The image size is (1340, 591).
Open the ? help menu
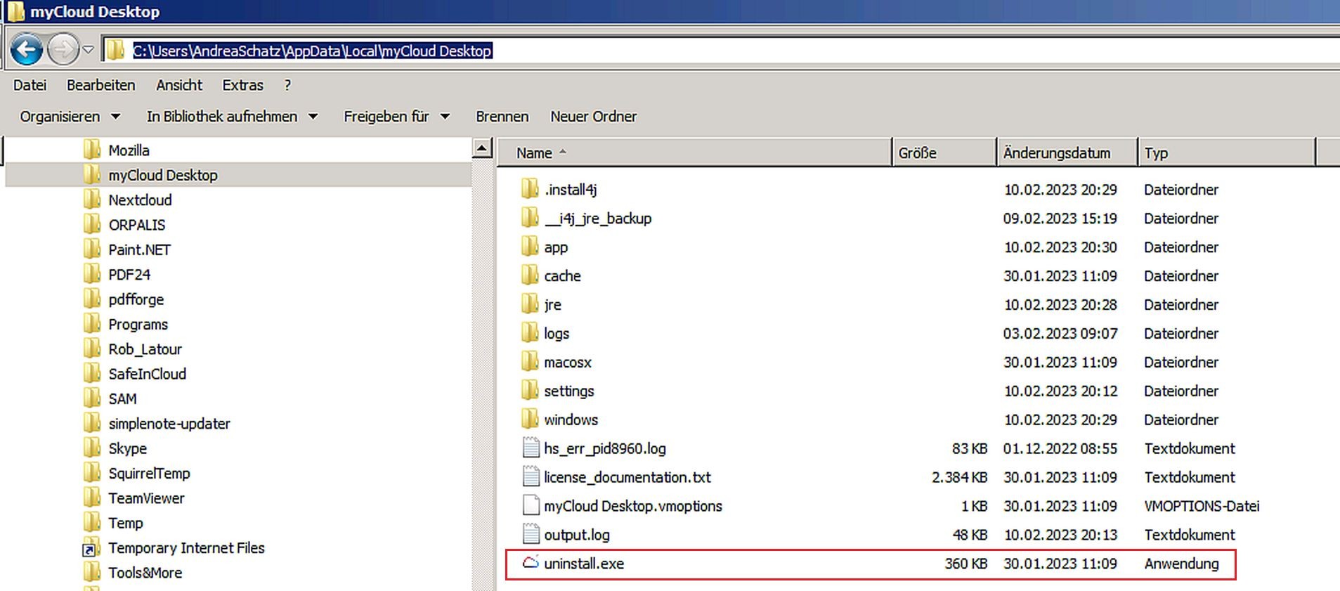pyautogui.click(x=287, y=85)
